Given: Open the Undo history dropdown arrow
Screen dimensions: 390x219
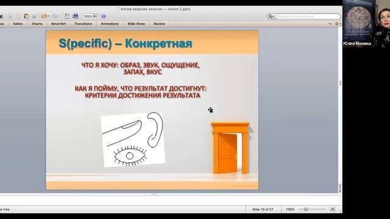Looking at the screenshot, I should [x=49, y=16].
